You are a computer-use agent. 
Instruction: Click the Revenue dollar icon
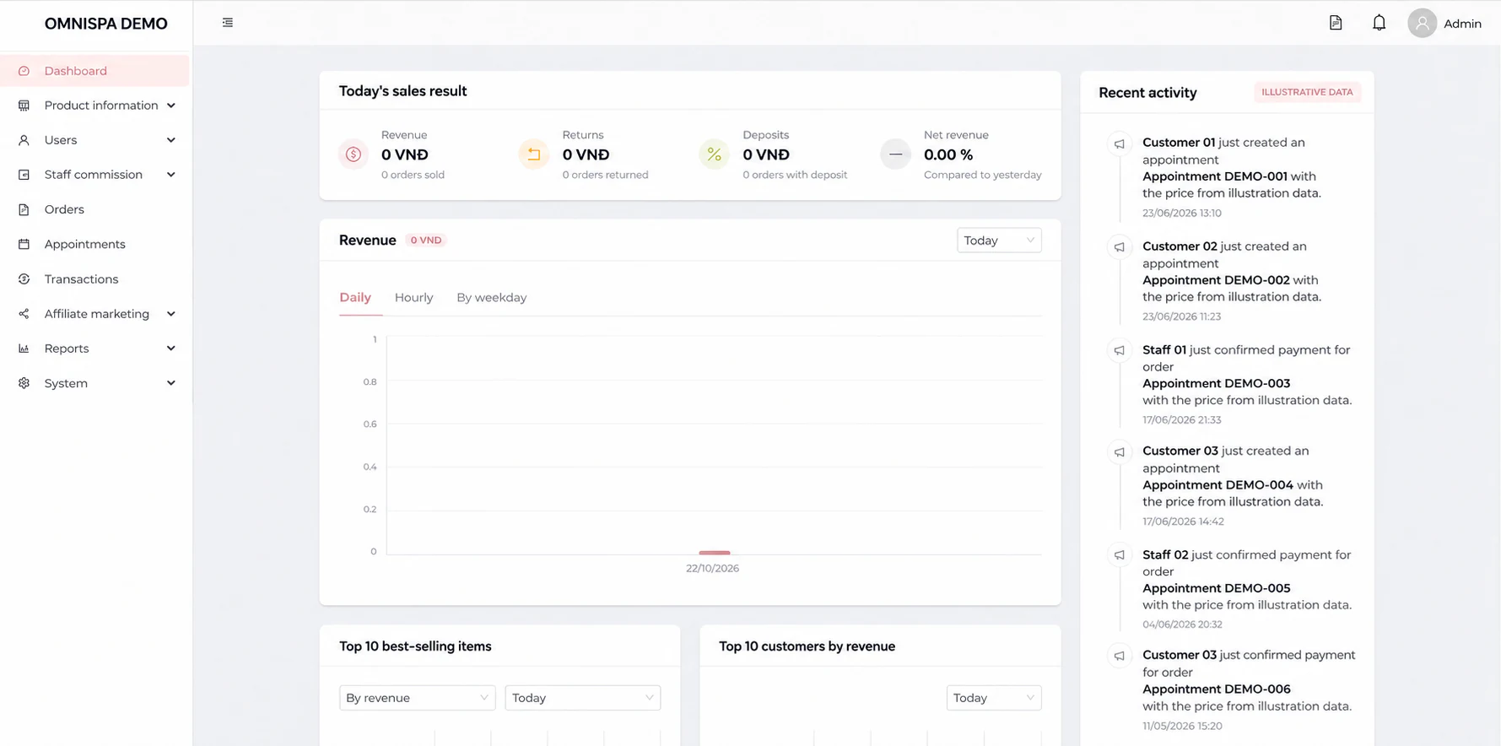point(354,154)
